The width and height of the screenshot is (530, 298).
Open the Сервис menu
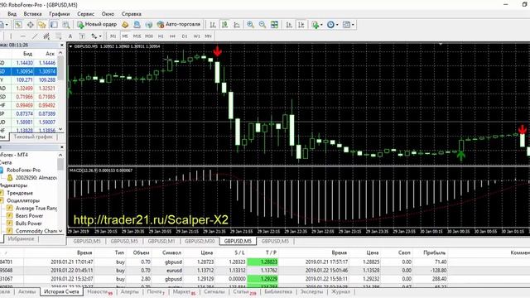[x=85, y=14]
